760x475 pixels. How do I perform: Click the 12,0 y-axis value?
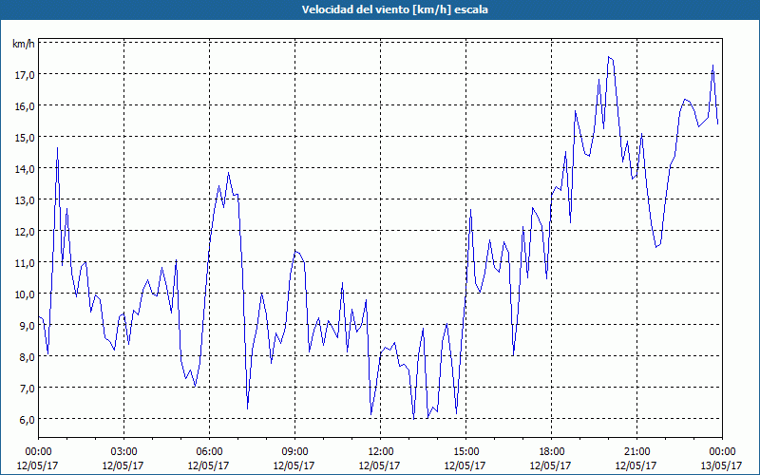click(26, 231)
